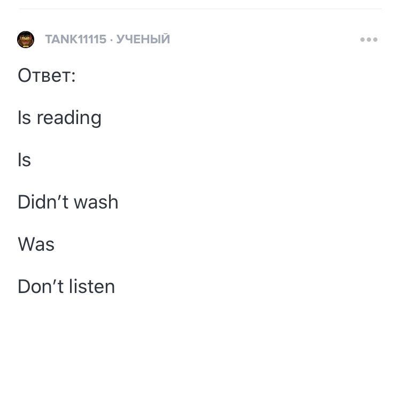The height and width of the screenshot is (401, 401).
Task: Tap the word "reading"
Action: click(x=69, y=118)
